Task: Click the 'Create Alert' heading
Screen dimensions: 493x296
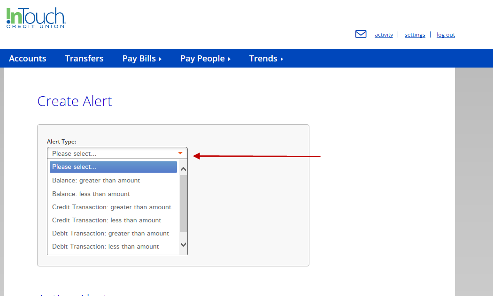Action: click(75, 101)
